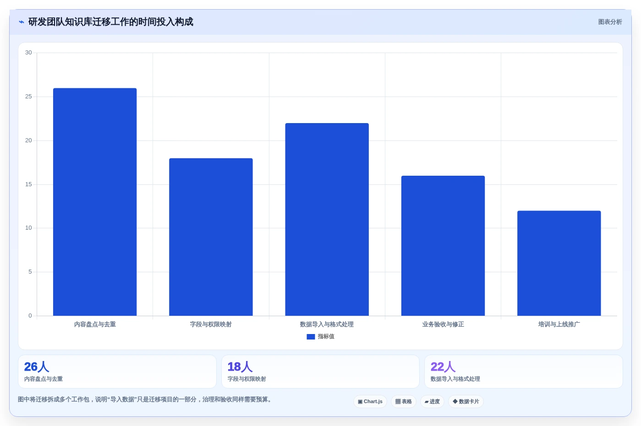Click the footnote text about 导入数据
This screenshot has height=426, width=641.
pyautogui.click(x=146, y=399)
